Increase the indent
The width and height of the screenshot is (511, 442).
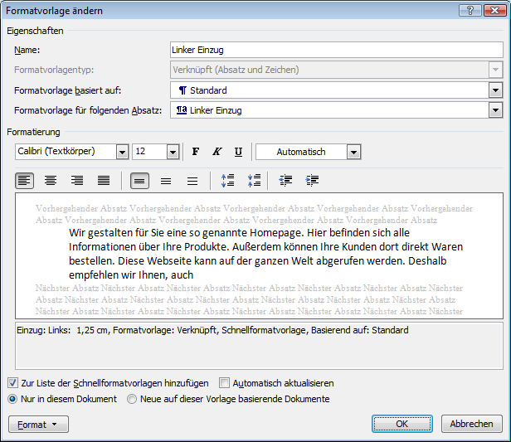coord(312,181)
